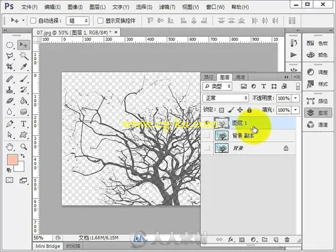Select the Zoom tool

(24, 147)
